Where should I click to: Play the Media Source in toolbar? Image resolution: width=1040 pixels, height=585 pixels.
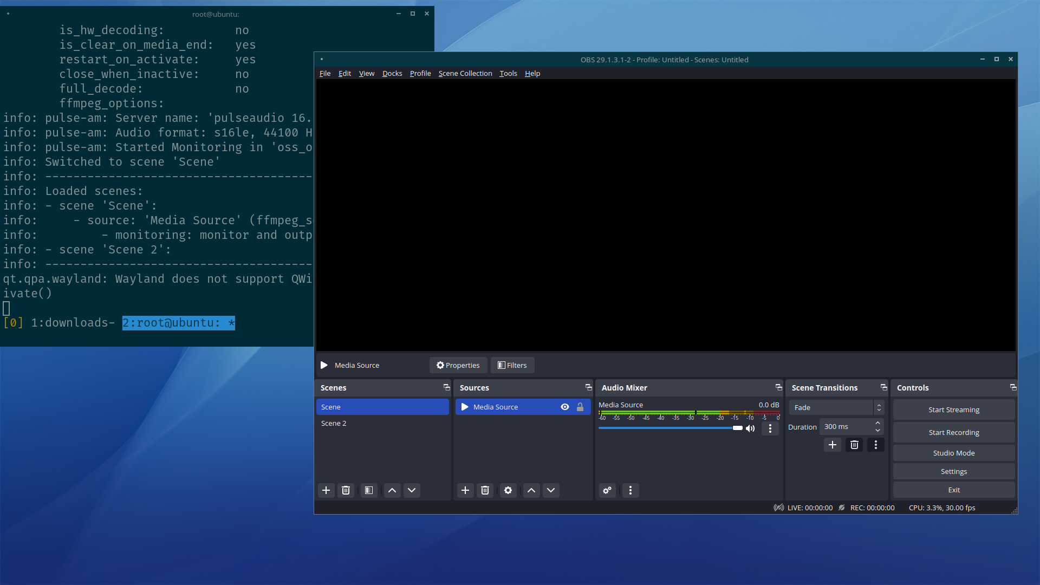[324, 365]
